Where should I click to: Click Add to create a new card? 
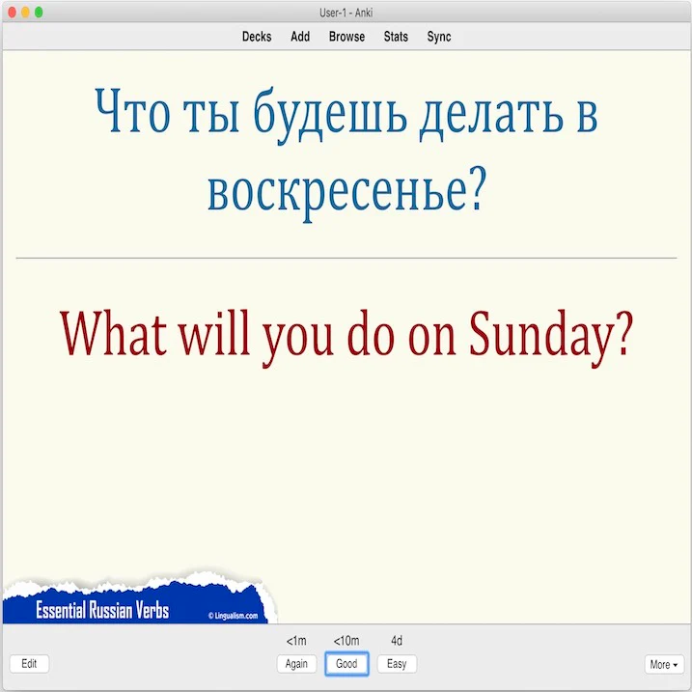coord(300,37)
